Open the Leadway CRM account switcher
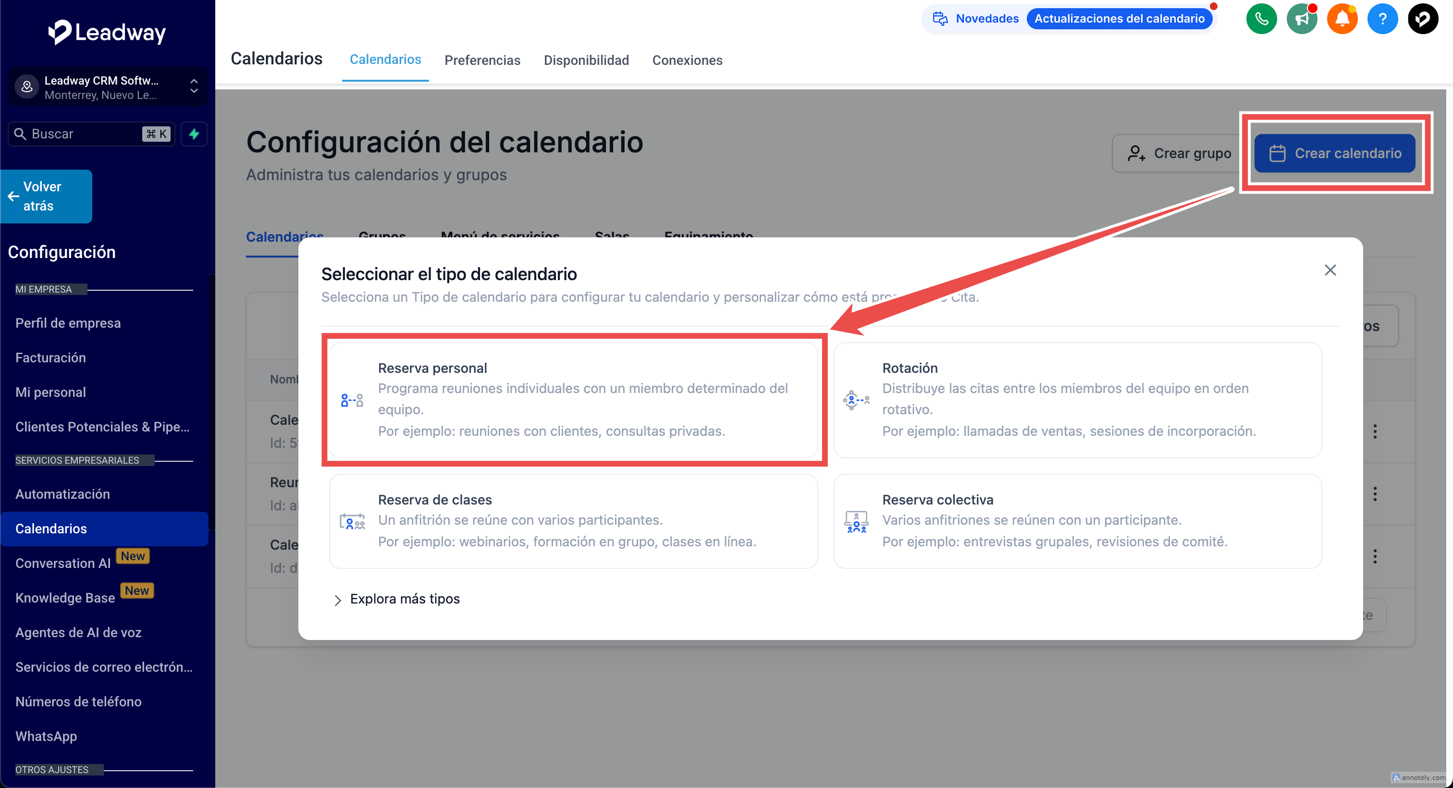The image size is (1453, 788). (107, 87)
